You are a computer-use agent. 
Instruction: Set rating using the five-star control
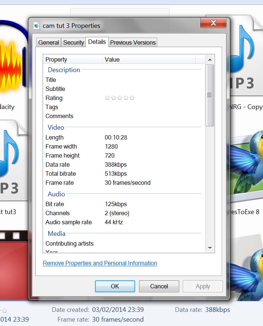[120, 98]
